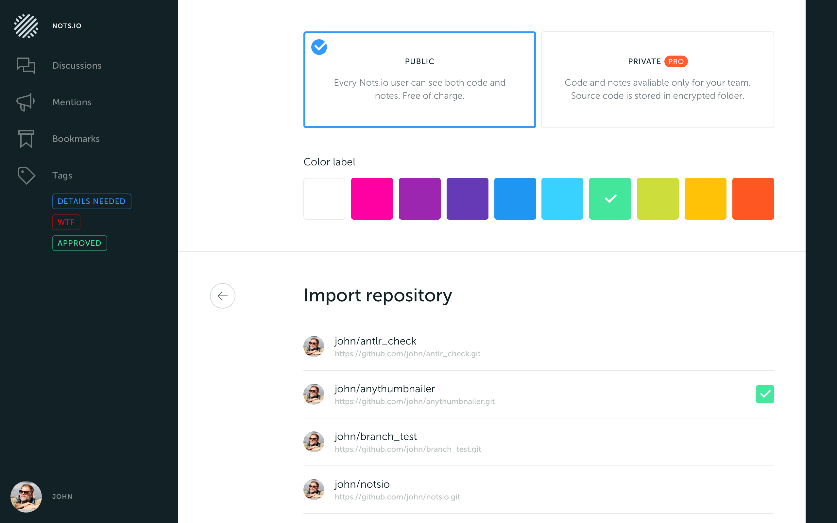Click the Tags label icon
Image resolution: width=837 pixels, height=523 pixels.
26,176
